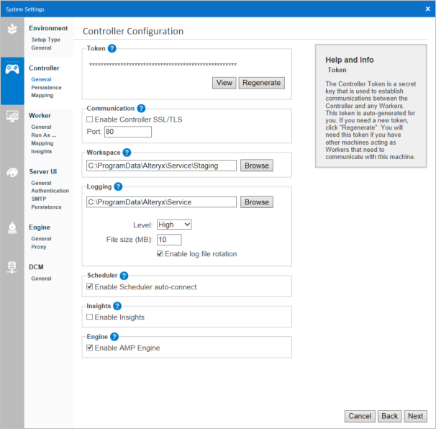Open the Worker monitor icon section
Screen dimensions: 436x429
point(12,117)
